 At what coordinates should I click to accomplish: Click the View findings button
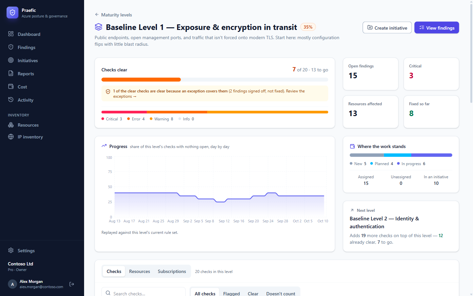coord(437,28)
